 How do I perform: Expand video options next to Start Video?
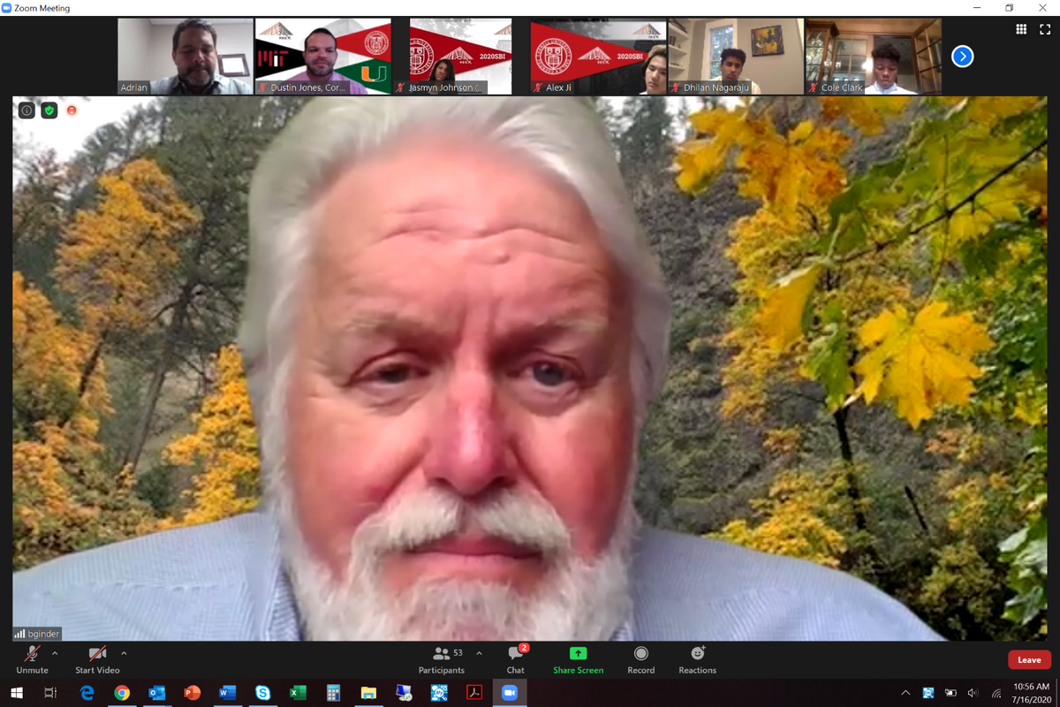pyautogui.click(x=124, y=654)
